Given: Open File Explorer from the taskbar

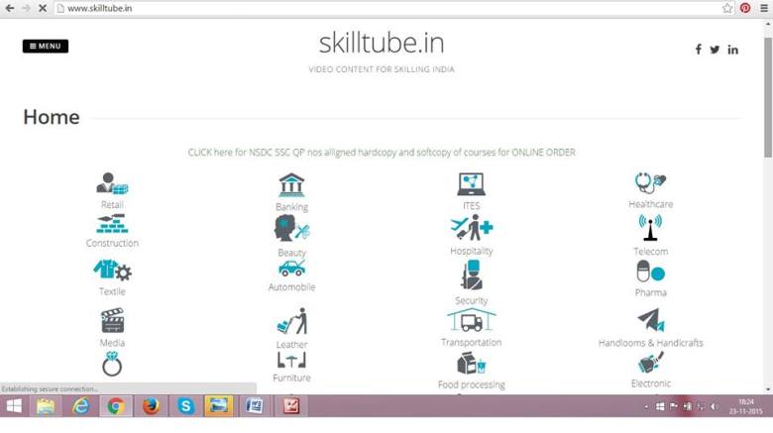Looking at the screenshot, I should (x=46, y=406).
